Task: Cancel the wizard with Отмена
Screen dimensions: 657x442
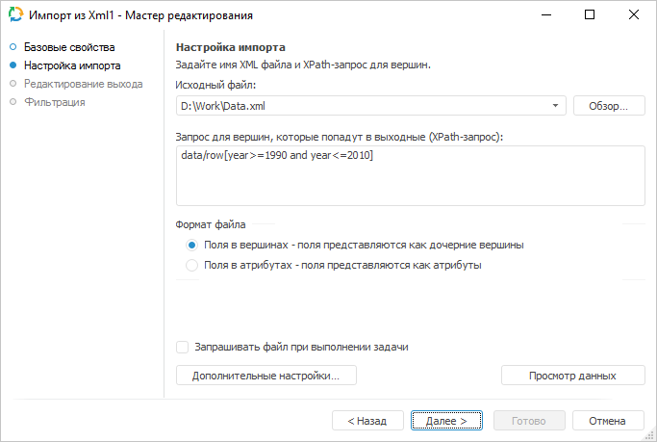Action: point(607,421)
